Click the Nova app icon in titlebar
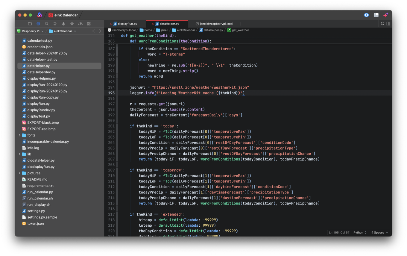The width and height of the screenshot is (407, 256). (40, 15)
